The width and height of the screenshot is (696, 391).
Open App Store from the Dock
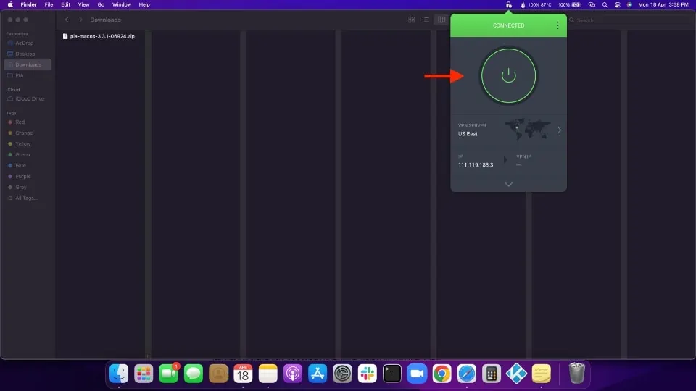(318, 374)
